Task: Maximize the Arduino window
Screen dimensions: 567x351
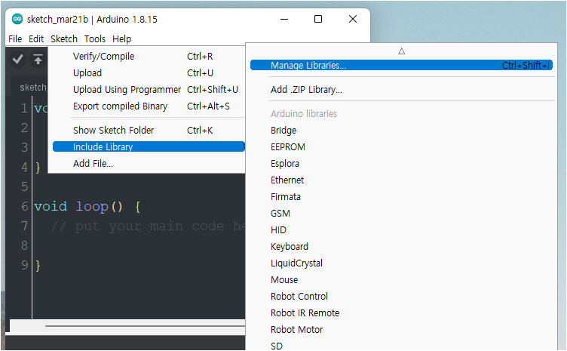Action: tap(318, 19)
